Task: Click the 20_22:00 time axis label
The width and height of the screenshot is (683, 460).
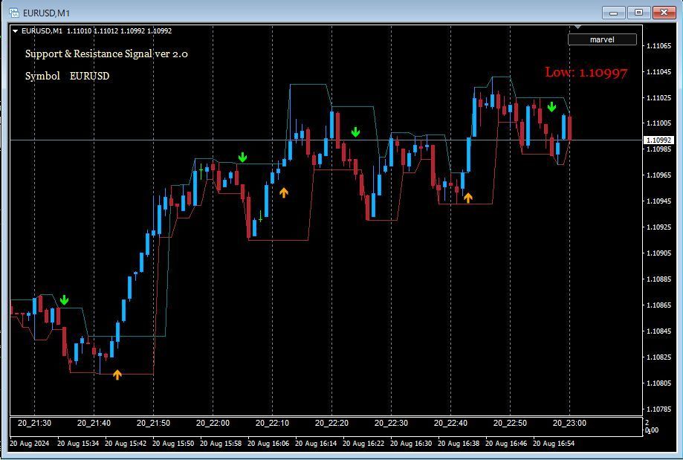Action: coord(213,423)
